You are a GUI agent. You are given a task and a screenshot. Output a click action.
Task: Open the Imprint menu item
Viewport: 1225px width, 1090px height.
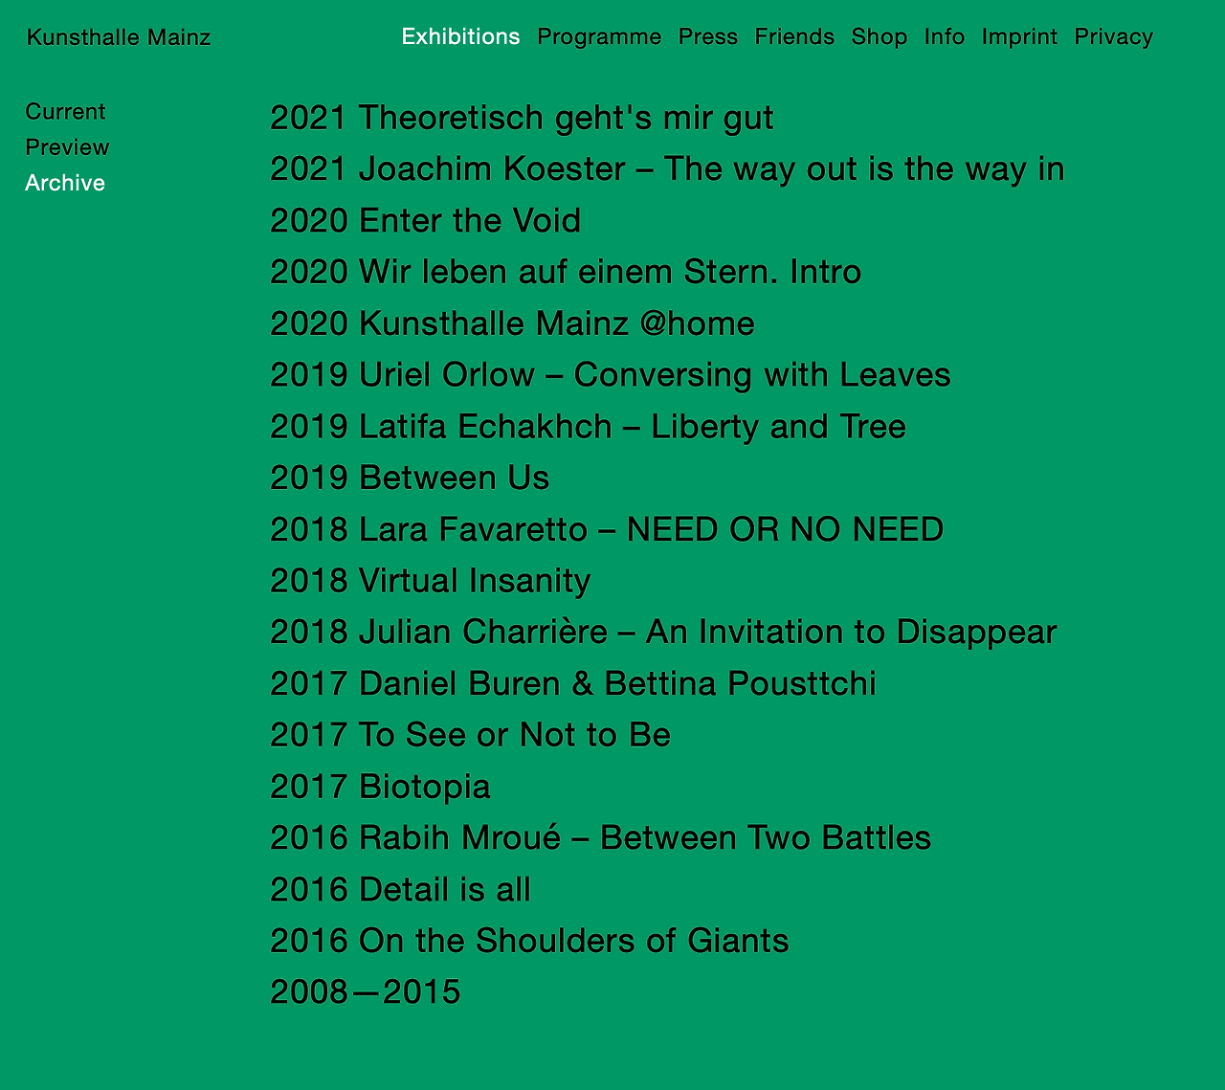[x=1019, y=36]
